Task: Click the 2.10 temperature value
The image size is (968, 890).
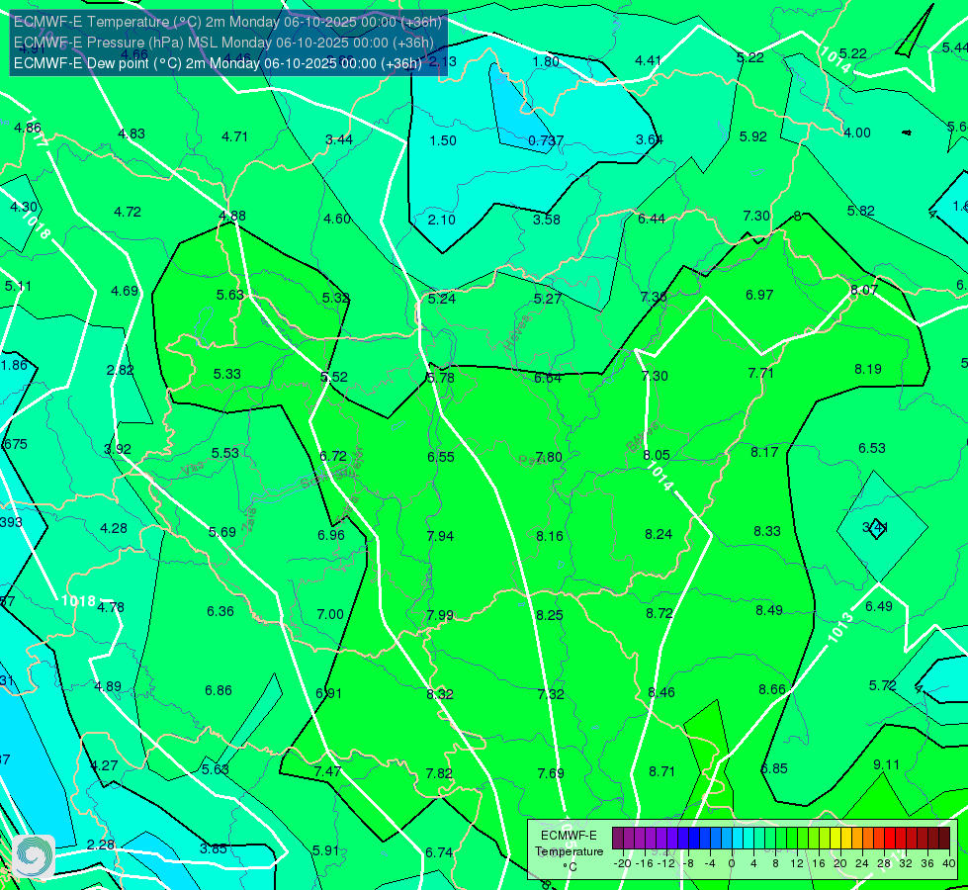Action: 441,220
